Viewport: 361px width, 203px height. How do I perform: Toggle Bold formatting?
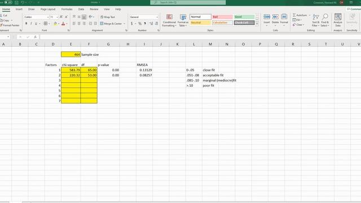coord(27,24)
